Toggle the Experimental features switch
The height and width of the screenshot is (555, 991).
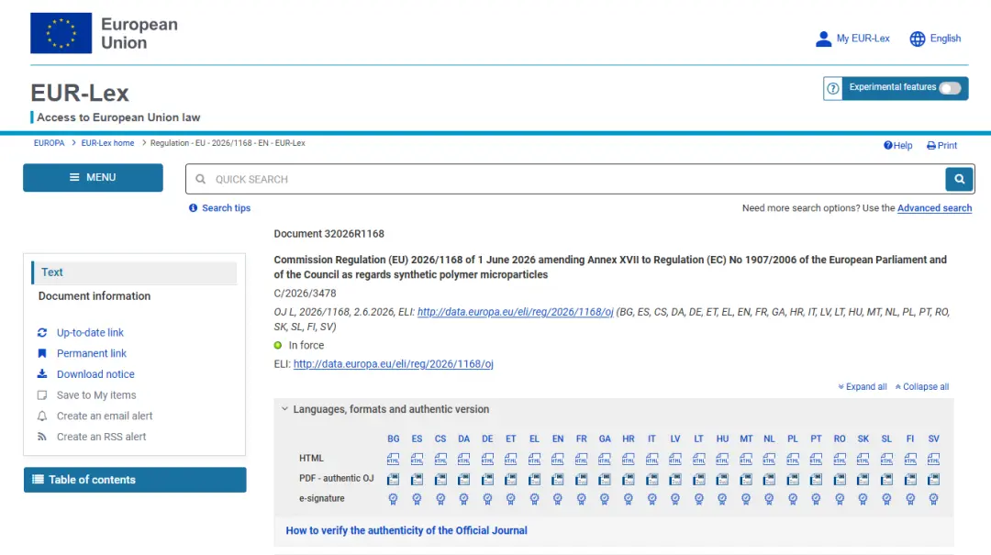point(950,88)
